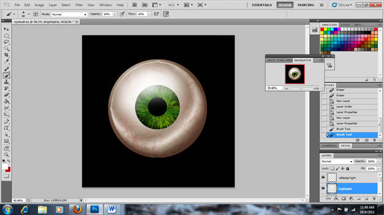The width and height of the screenshot is (384, 215).
Task: Select the Brush tool in toolbox
Action: tap(6, 76)
